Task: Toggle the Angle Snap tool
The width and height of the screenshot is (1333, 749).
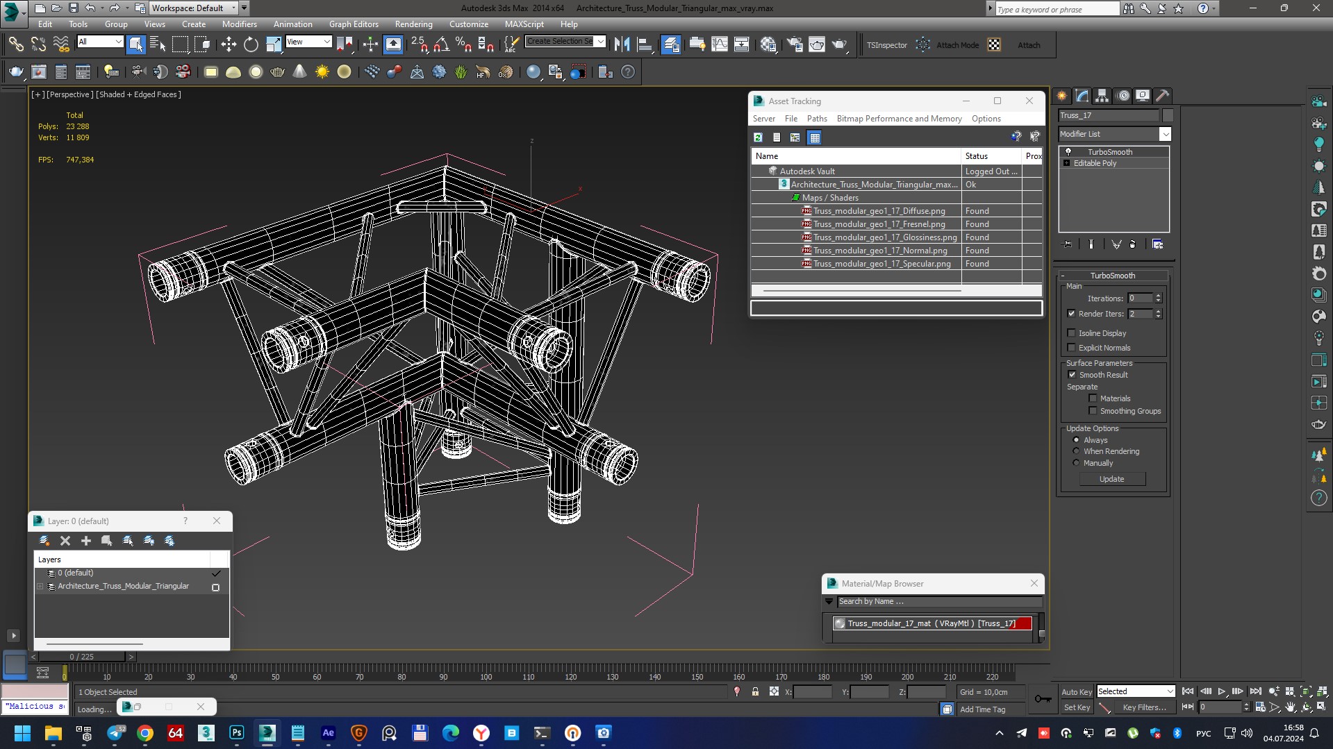Action: click(x=441, y=44)
